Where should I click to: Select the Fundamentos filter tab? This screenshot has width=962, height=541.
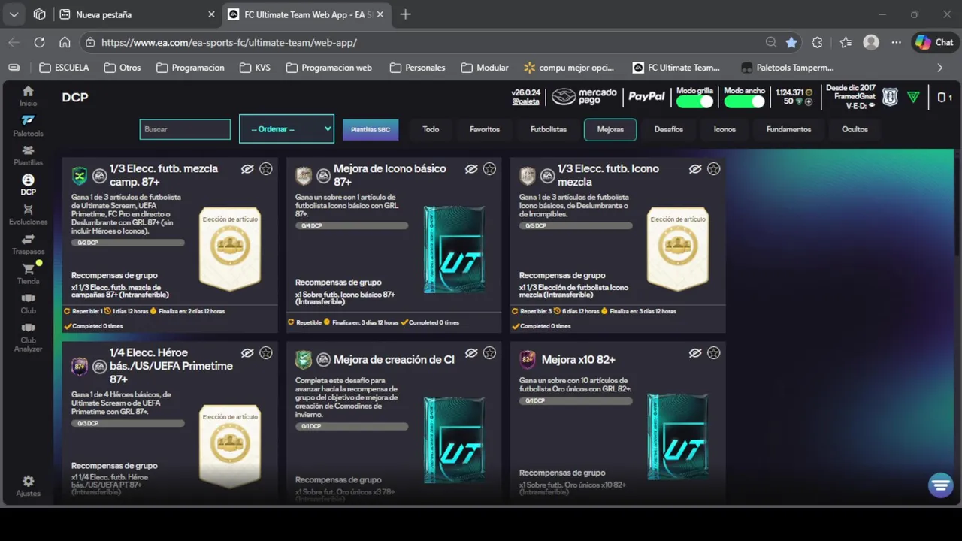788,129
